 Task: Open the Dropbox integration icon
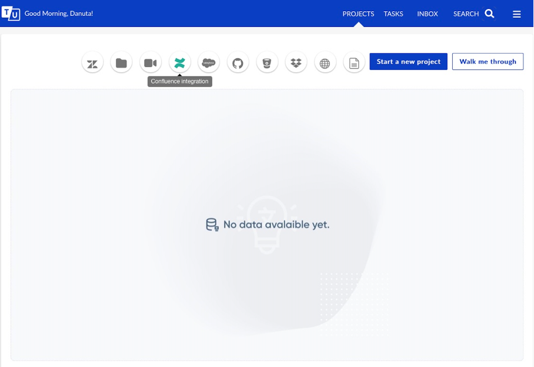pos(296,63)
